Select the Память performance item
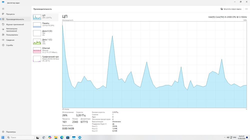 click(x=45, y=25)
